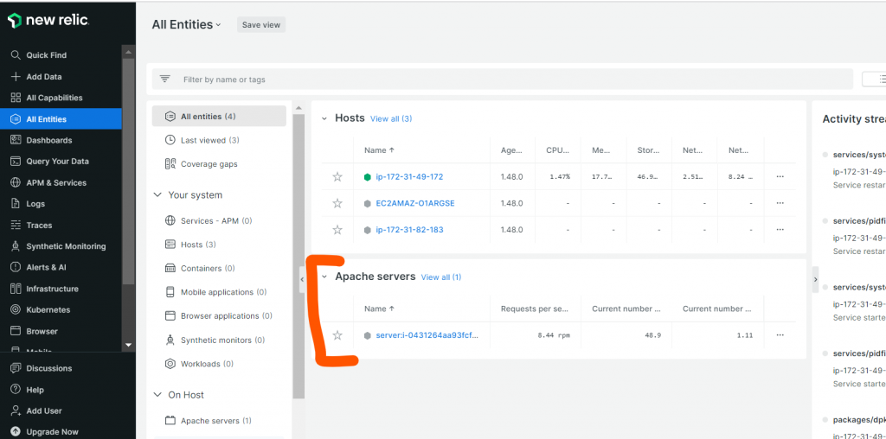Screen dimensions: 886x439
Task: Open the Kubernetes sidebar icon
Action: click(16, 309)
